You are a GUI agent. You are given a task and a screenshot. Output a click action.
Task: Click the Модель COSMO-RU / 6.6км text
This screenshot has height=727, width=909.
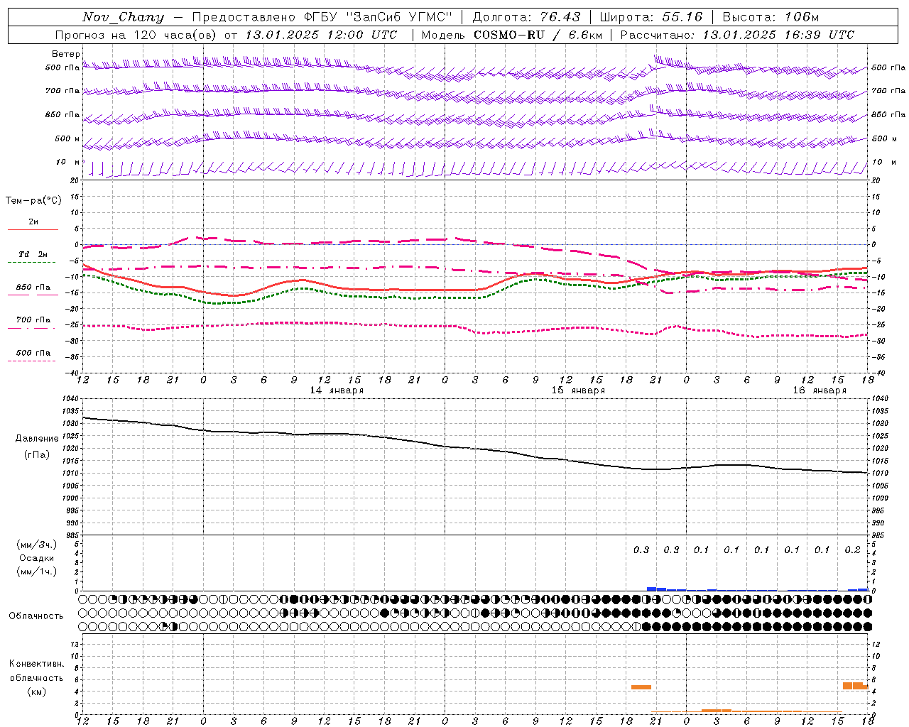point(512,35)
